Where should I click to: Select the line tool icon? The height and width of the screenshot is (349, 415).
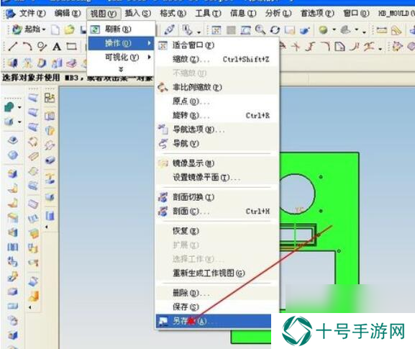[13, 47]
